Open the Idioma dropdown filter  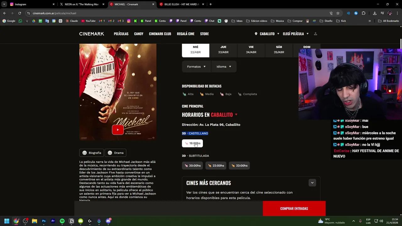(x=224, y=67)
